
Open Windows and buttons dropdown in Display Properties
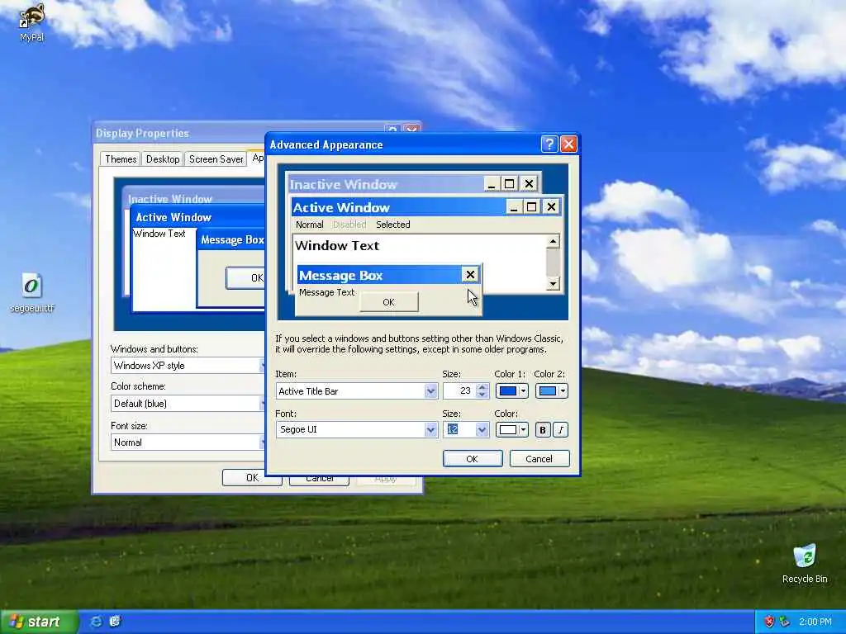coord(188,366)
